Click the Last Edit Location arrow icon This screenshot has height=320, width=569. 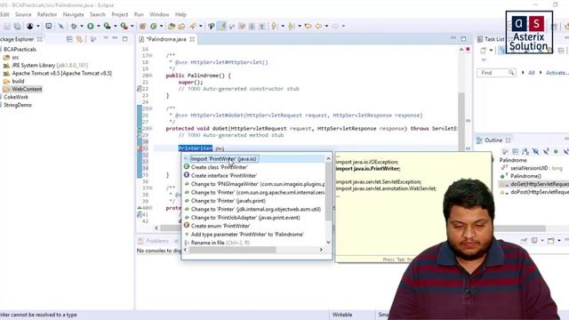pyautogui.click(x=308, y=26)
